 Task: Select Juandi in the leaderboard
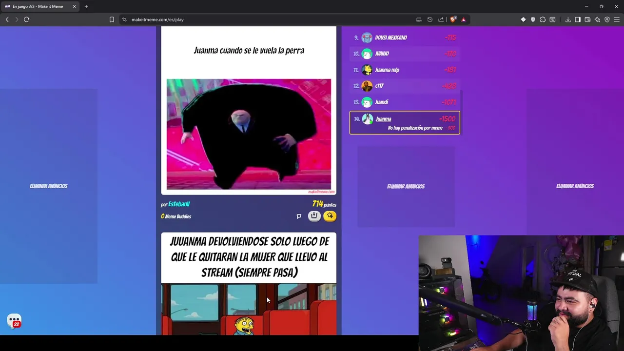[x=405, y=102]
